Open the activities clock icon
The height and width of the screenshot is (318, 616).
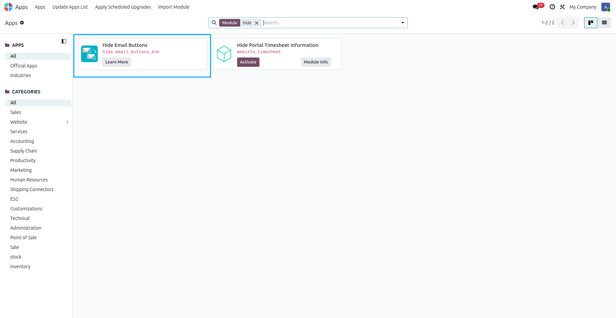pyautogui.click(x=552, y=7)
